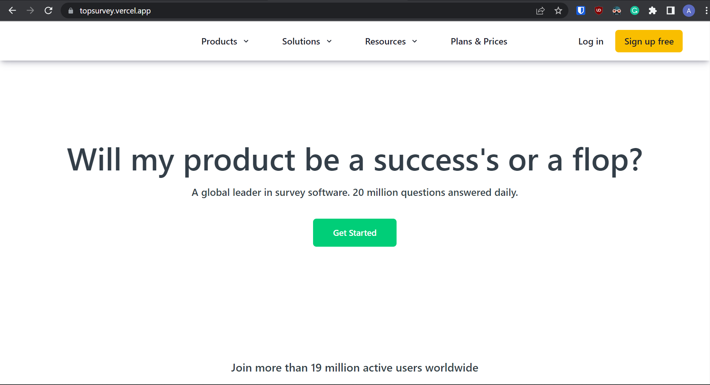The image size is (710, 385).
Task: View site info via the lock icon
Action: (x=71, y=11)
